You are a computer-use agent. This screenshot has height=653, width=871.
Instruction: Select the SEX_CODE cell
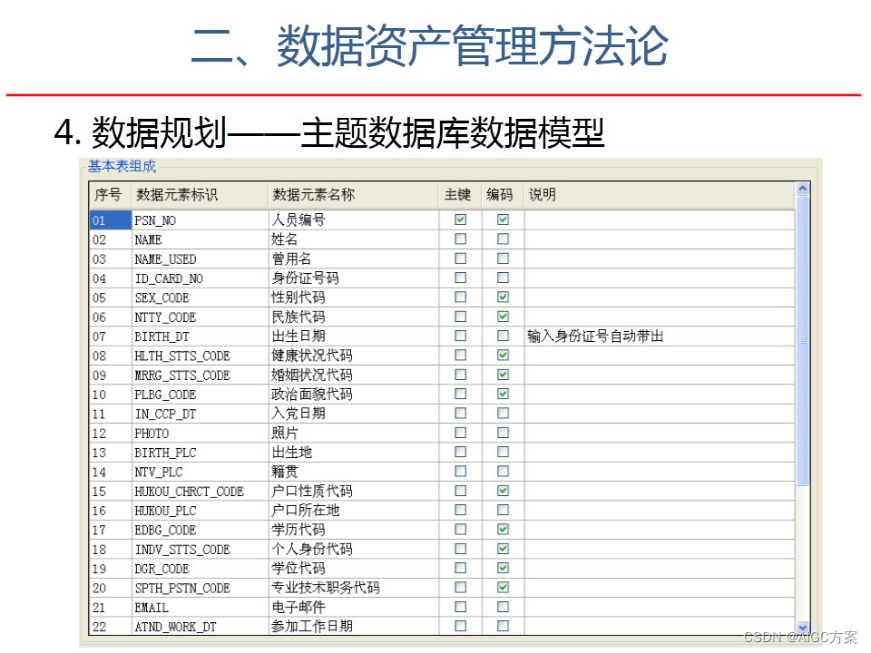pyautogui.click(x=200, y=297)
